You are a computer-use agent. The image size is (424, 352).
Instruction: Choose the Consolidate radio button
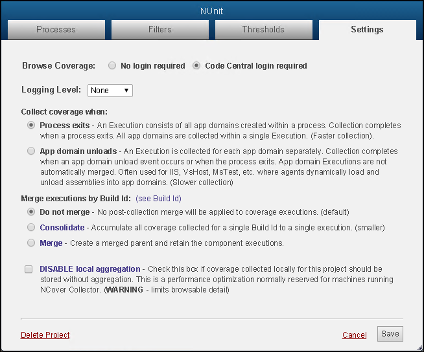[31, 228]
